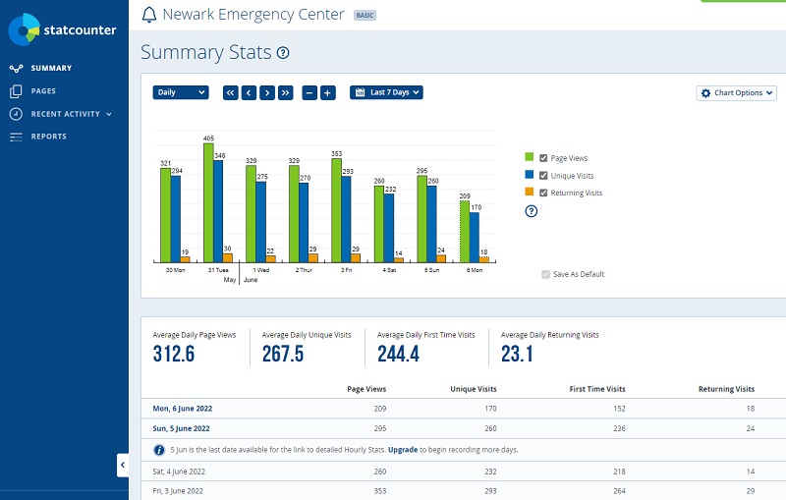Click the chart legend help icon
Screen dimensions: 786x500
(532, 211)
